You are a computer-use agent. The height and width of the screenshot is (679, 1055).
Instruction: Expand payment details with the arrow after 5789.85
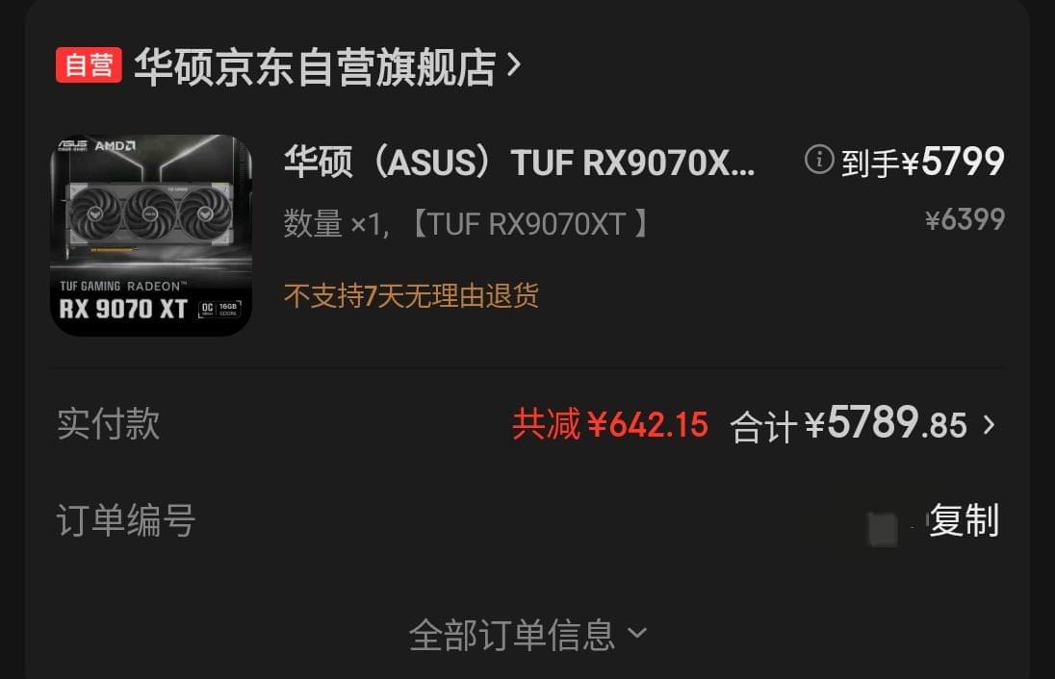[x=989, y=424]
